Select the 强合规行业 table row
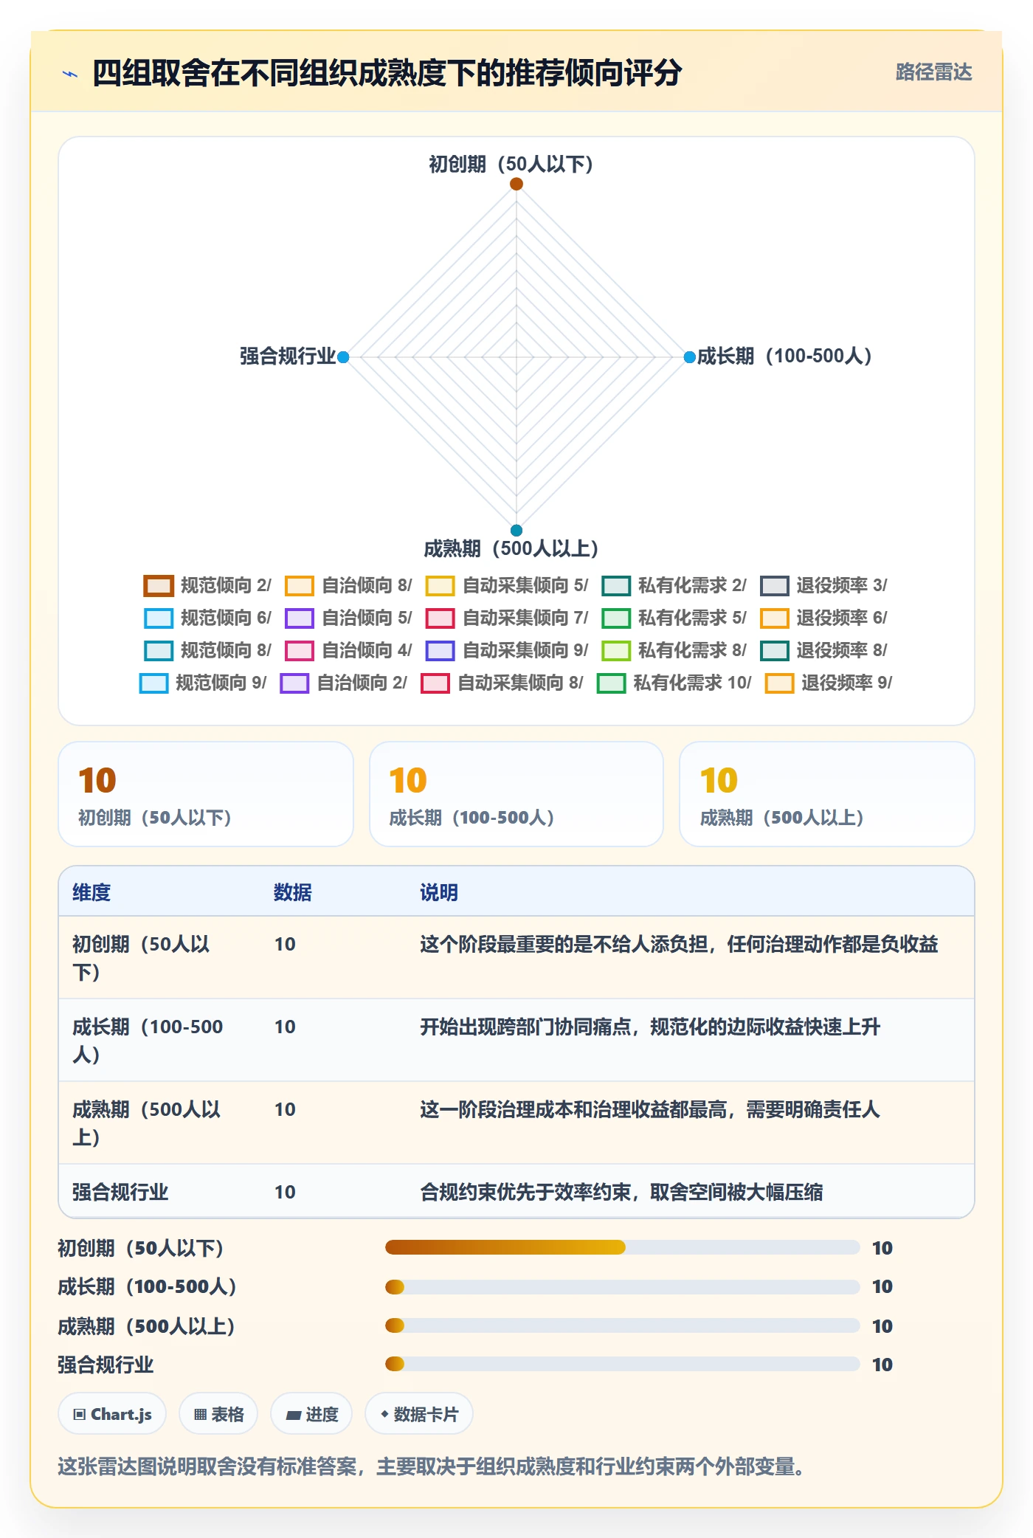 click(x=516, y=1191)
